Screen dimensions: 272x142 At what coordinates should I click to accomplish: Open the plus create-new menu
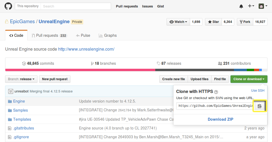(x=251, y=6)
